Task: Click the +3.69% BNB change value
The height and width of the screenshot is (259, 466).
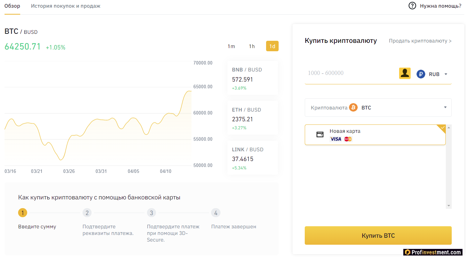Action: [239, 88]
